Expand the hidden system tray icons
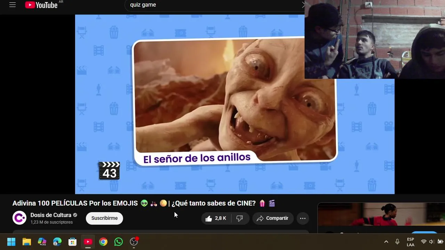 tap(386, 242)
